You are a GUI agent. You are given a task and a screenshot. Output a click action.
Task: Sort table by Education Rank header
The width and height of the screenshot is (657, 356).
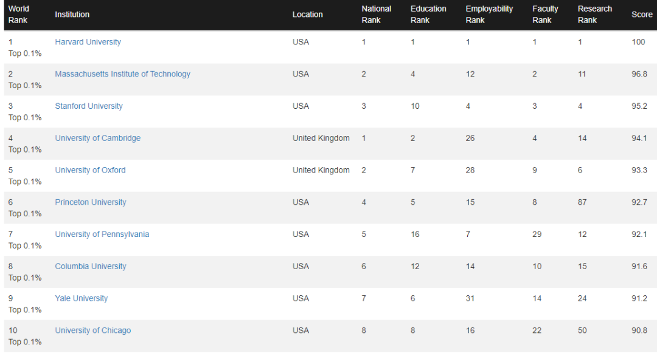[x=428, y=15]
